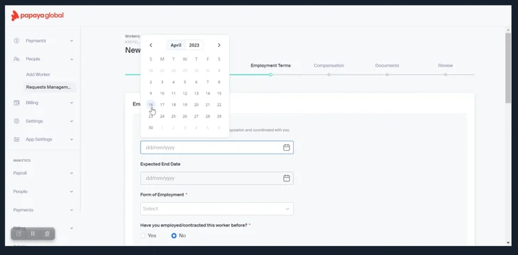The height and width of the screenshot is (255, 518).
Task: Collapse the People sidebar section
Action: (72, 59)
